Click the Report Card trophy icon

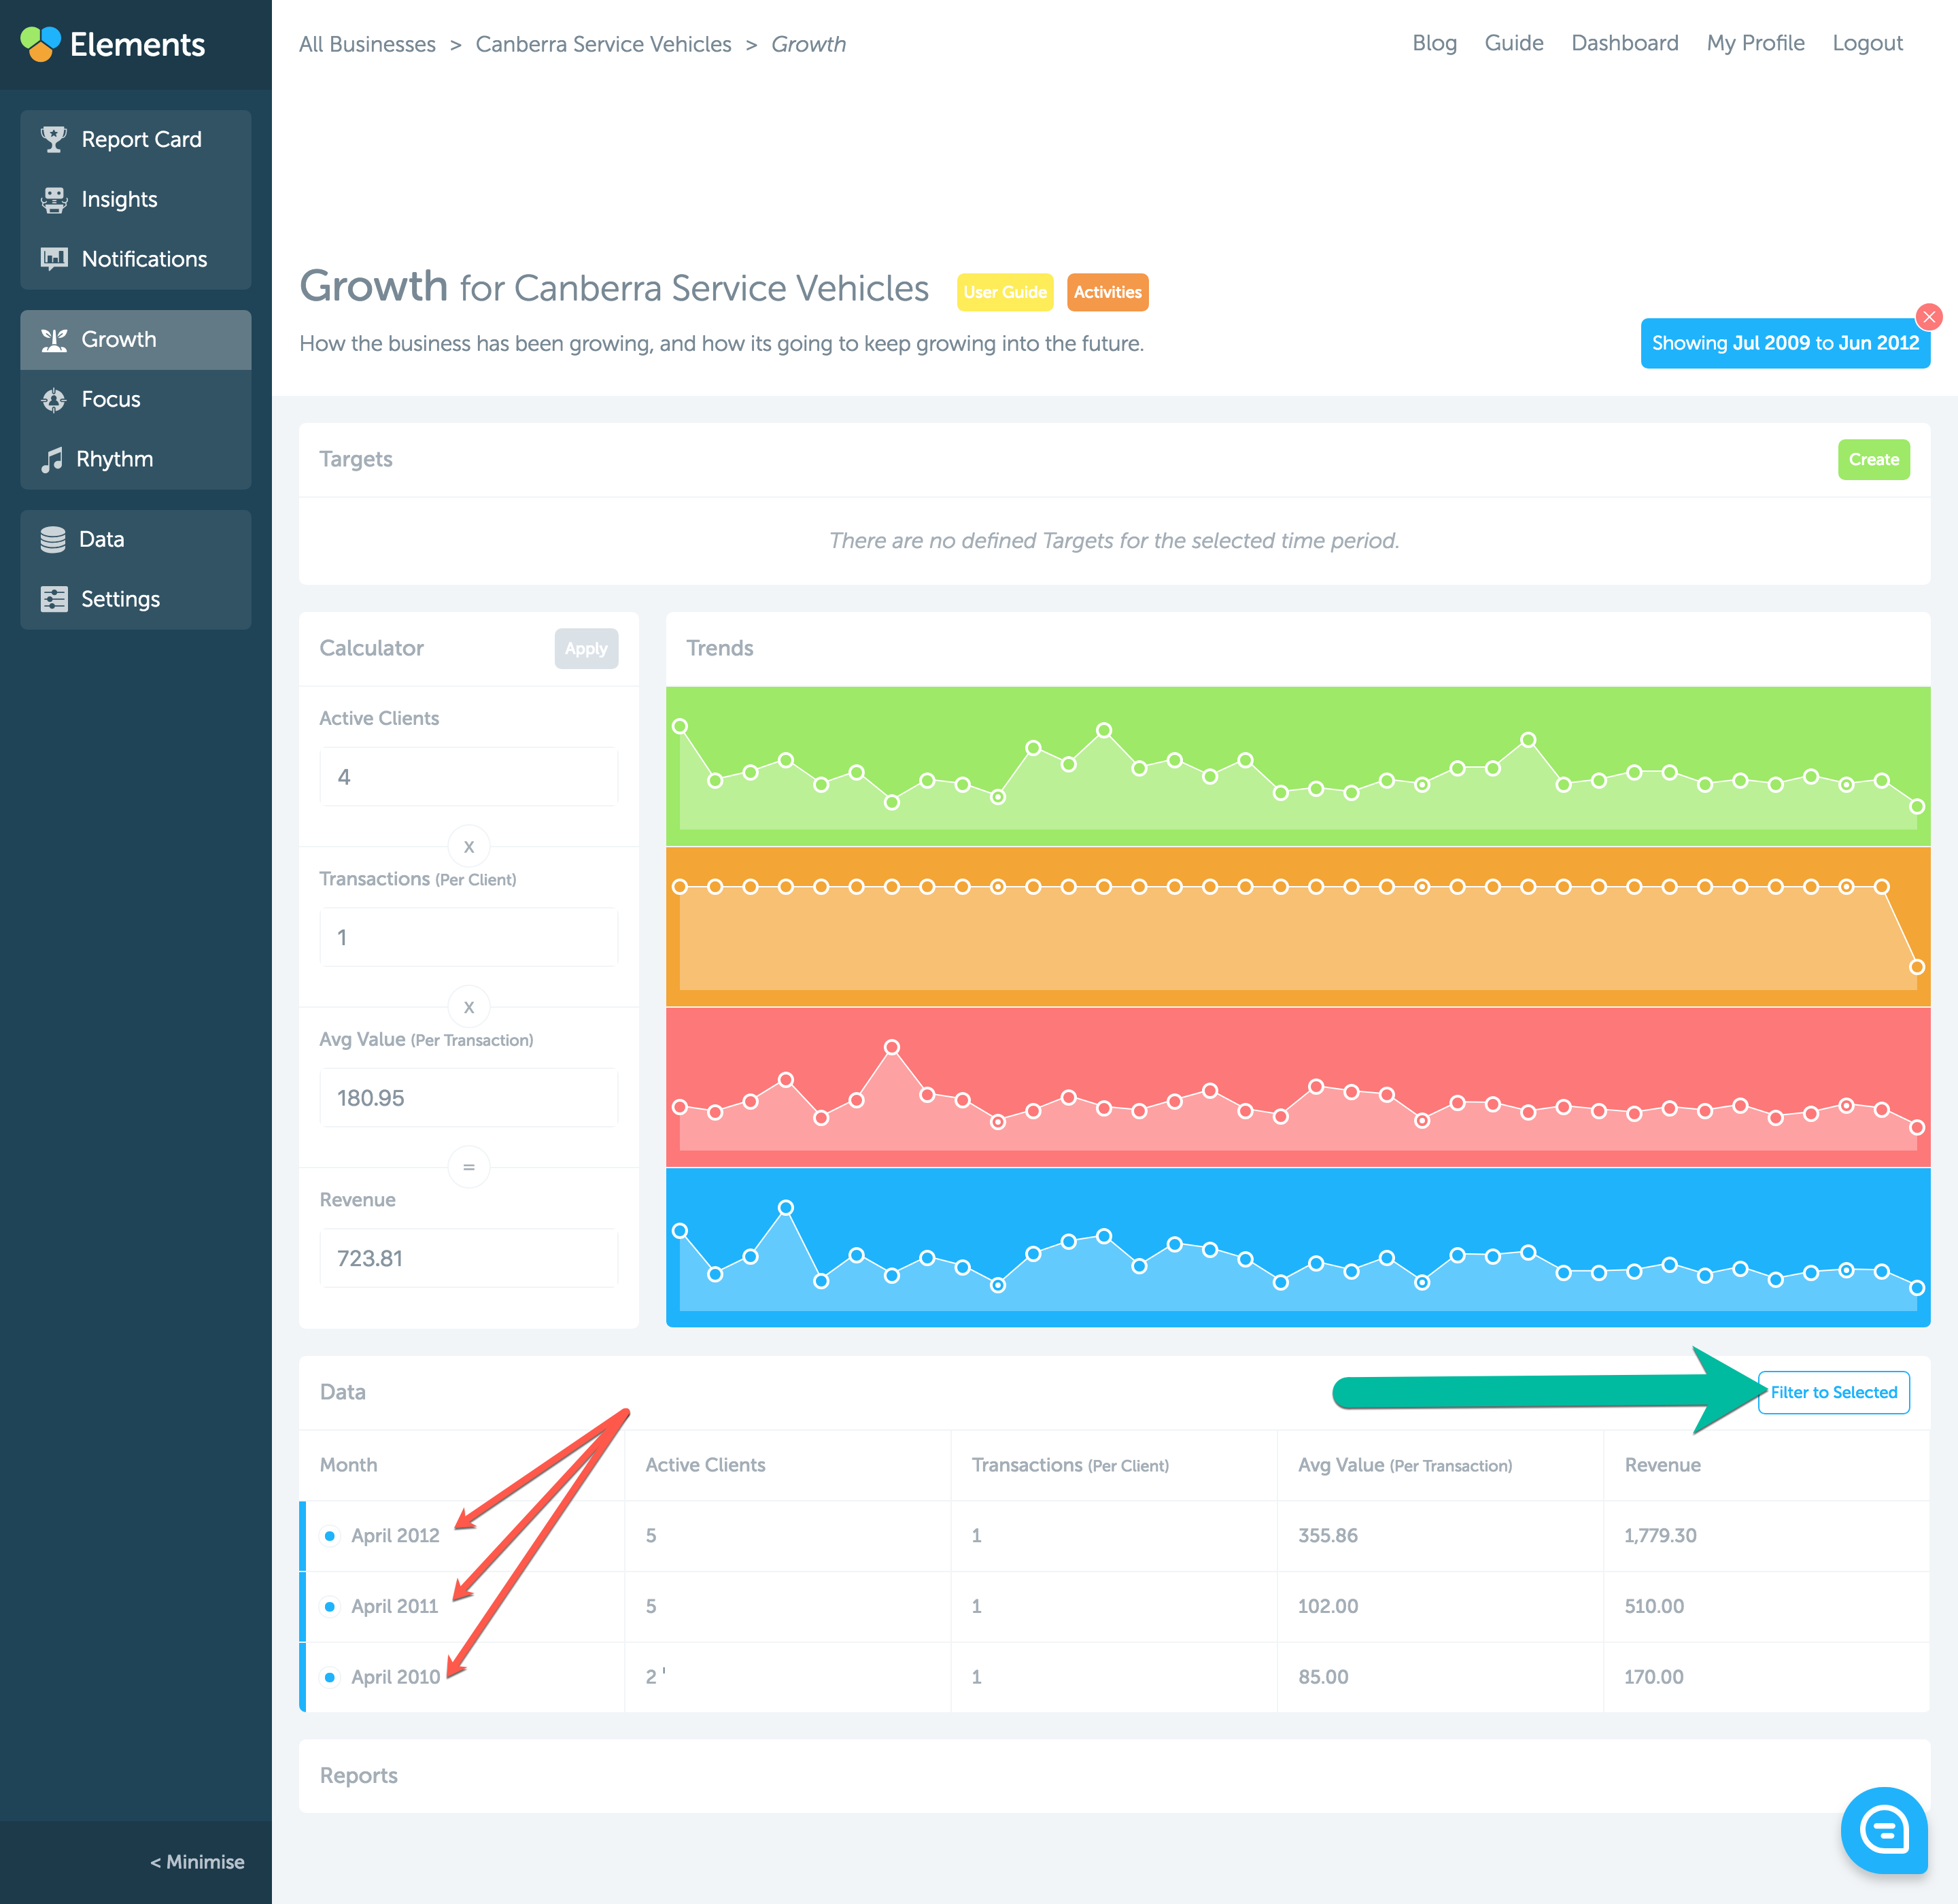(54, 139)
